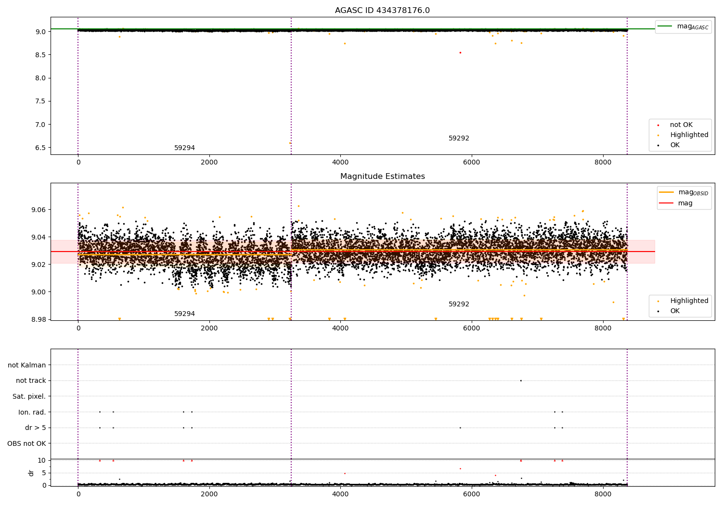Click the black data point on the 'not track' row
722x505 pixels.
[x=521, y=380]
